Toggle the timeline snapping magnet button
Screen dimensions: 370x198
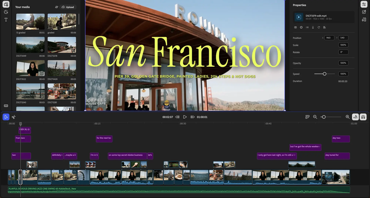pos(356,117)
